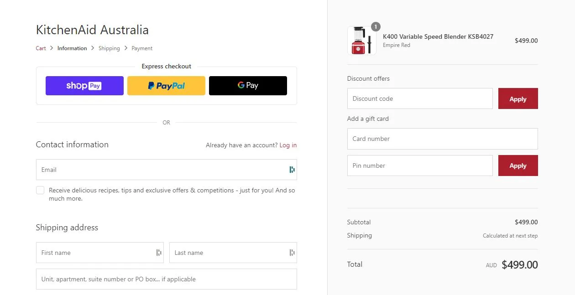Open the K400 Blender product thumbnail
Image resolution: width=575 pixels, height=295 pixels.
pos(361,40)
